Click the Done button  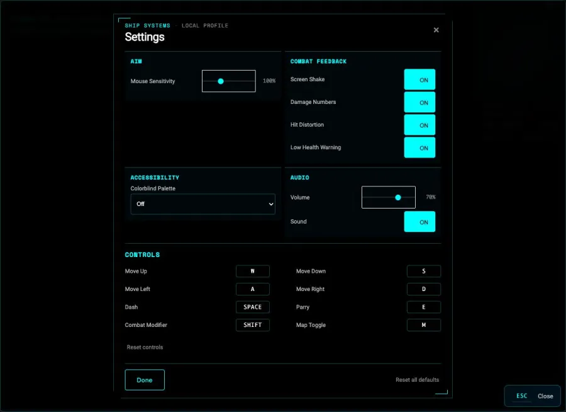(x=145, y=380)
